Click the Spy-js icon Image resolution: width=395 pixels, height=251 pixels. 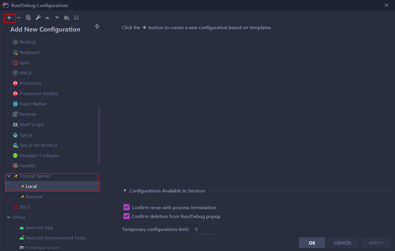pos(15,135)
